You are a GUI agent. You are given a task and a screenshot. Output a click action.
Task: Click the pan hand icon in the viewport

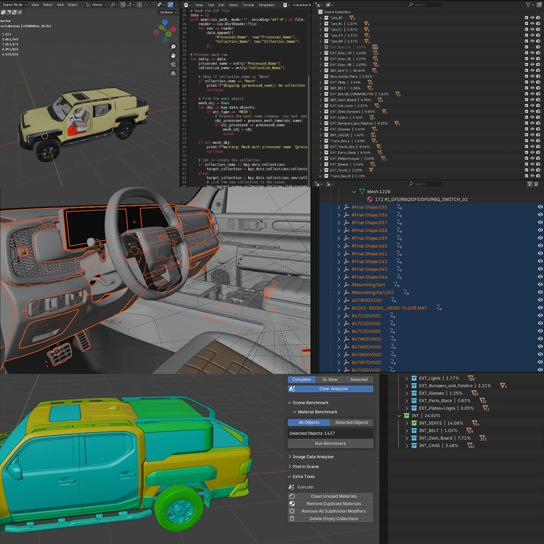[173, 56]
